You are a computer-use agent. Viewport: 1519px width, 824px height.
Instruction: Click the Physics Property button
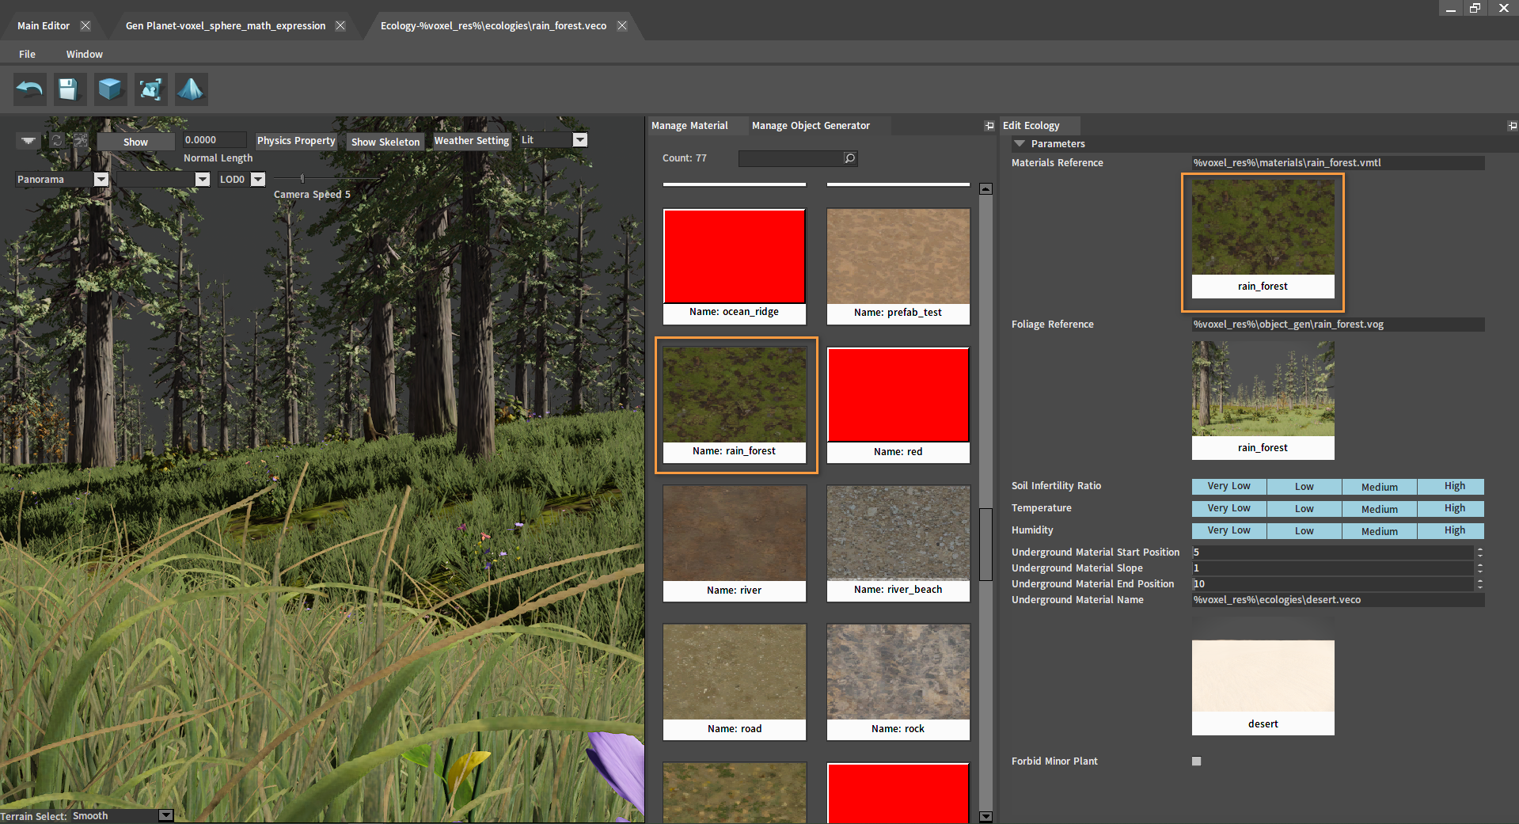(296, 141)
